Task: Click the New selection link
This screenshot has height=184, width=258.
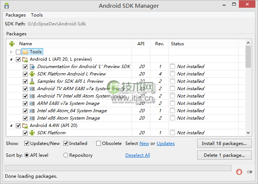Action: 144,144
